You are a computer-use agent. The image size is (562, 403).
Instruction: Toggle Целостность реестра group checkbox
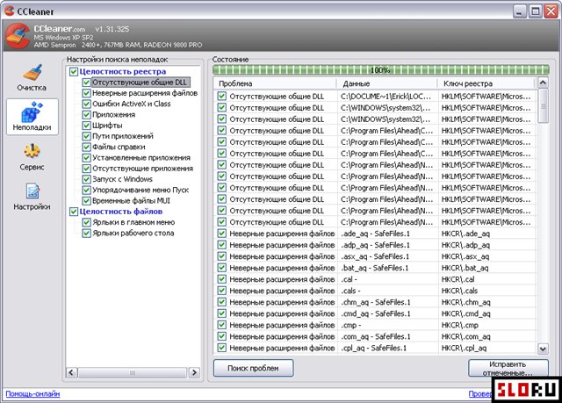[x=74, y=72]
